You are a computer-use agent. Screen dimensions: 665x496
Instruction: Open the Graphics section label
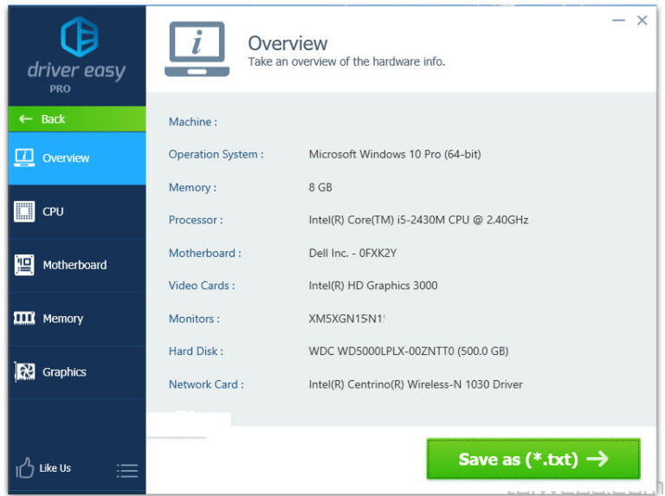[x=64, y=372]
